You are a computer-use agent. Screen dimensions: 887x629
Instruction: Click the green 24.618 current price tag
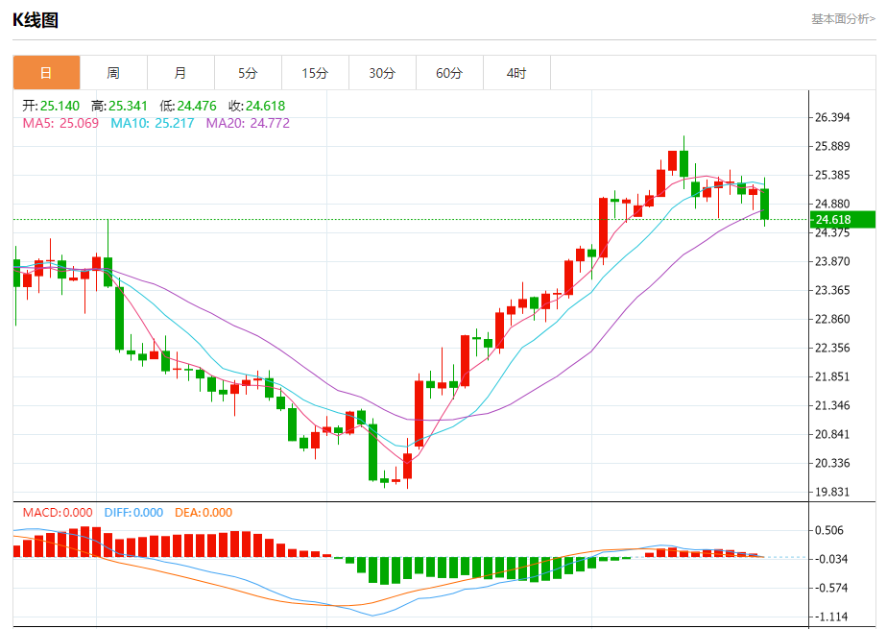pos(843,220)
